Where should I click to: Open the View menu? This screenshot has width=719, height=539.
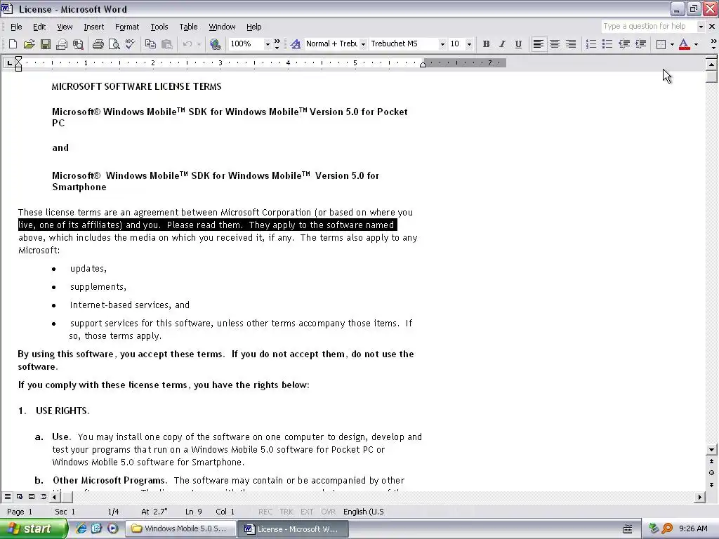[x=65, y=27]
